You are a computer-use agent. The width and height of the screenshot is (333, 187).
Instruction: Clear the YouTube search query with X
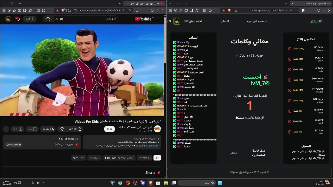click(x=56, y=19)
